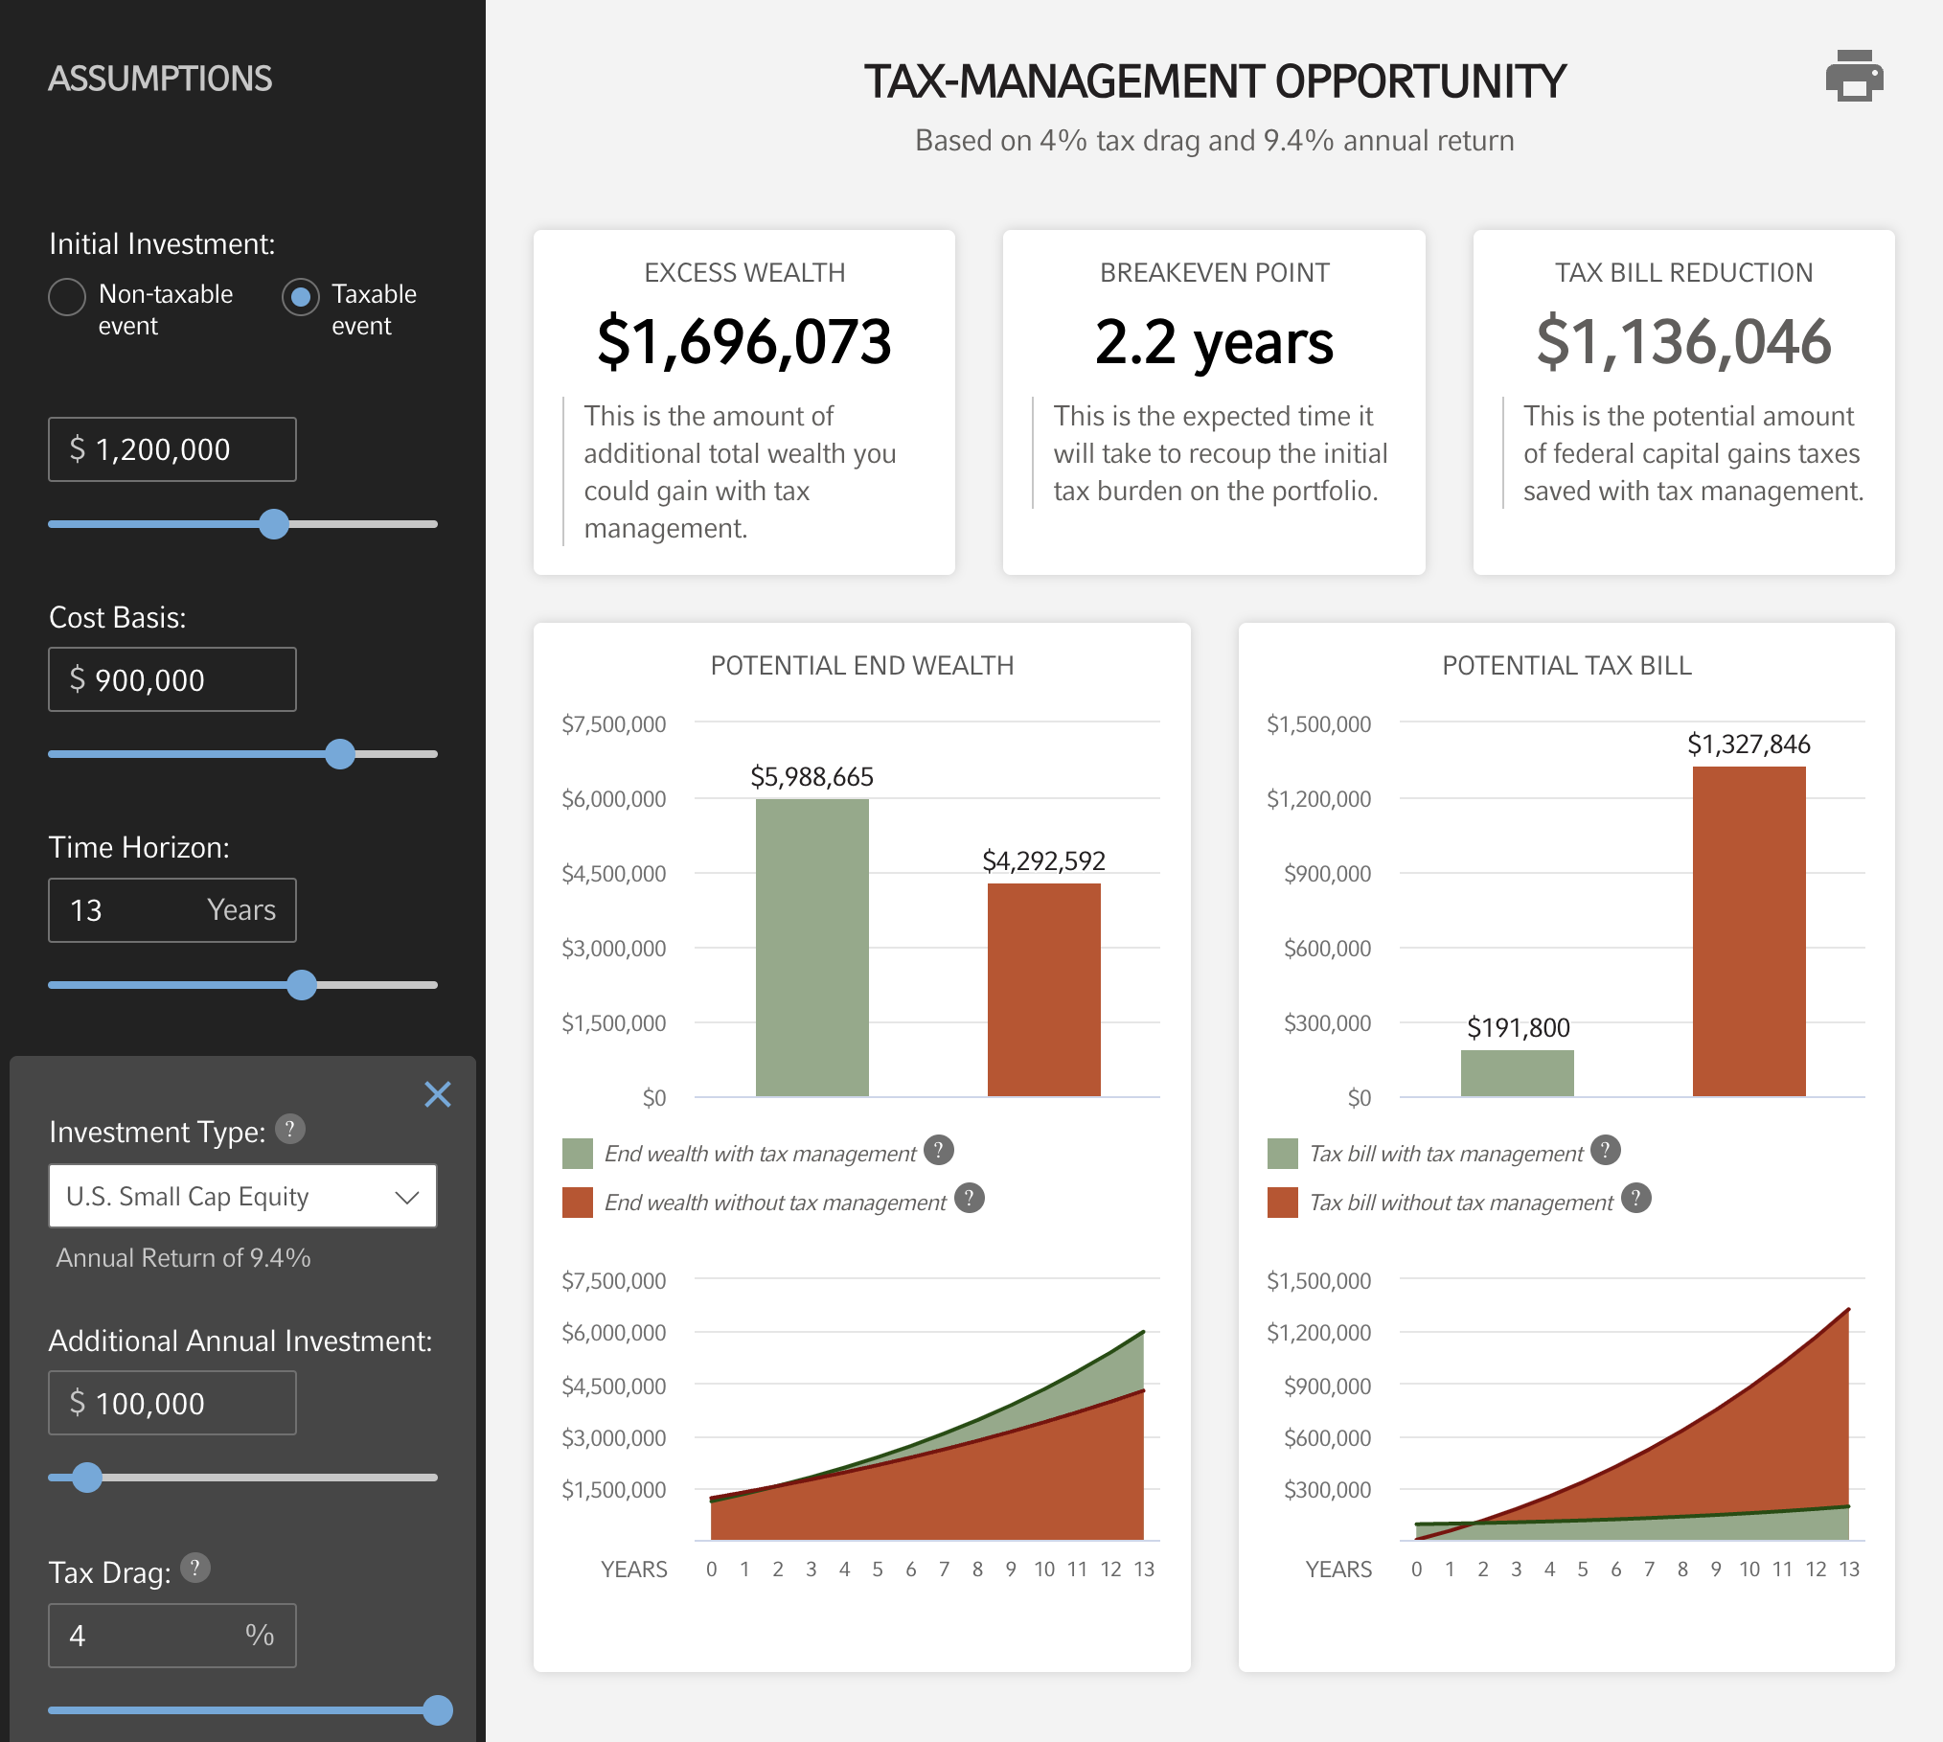Click the Cost Basis input field
The image size is (1943, 1742).
coord(172,679)
